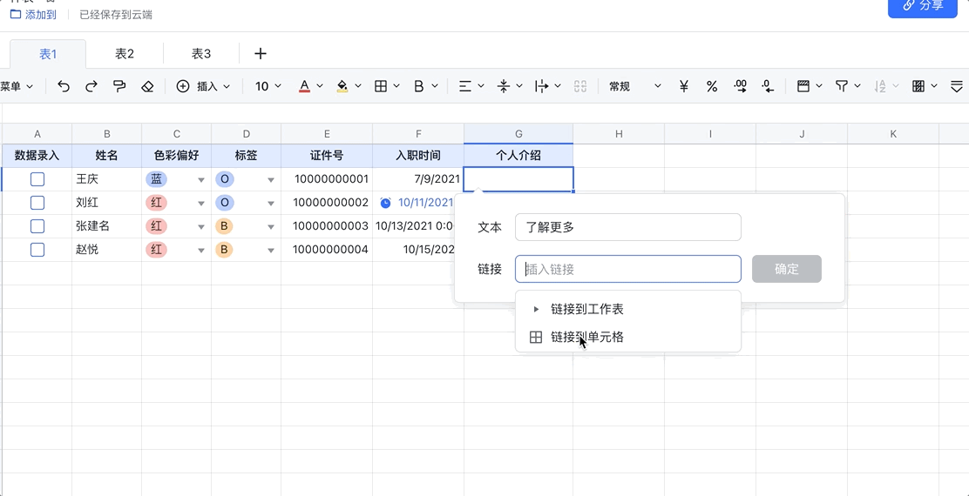The image size is (969, 496).
Task: Toggle the checkbox in 刘红 row
Action: coord(37,203)
